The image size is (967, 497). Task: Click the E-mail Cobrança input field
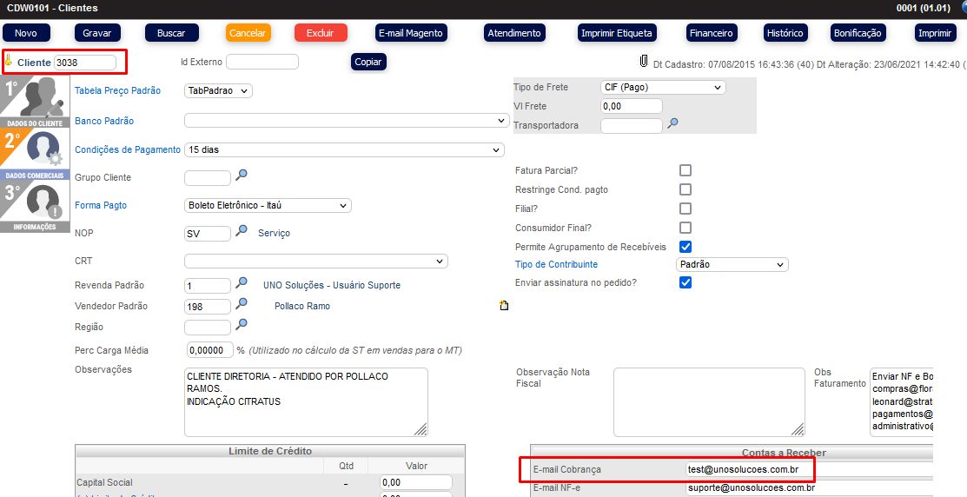tap(749, 470)
